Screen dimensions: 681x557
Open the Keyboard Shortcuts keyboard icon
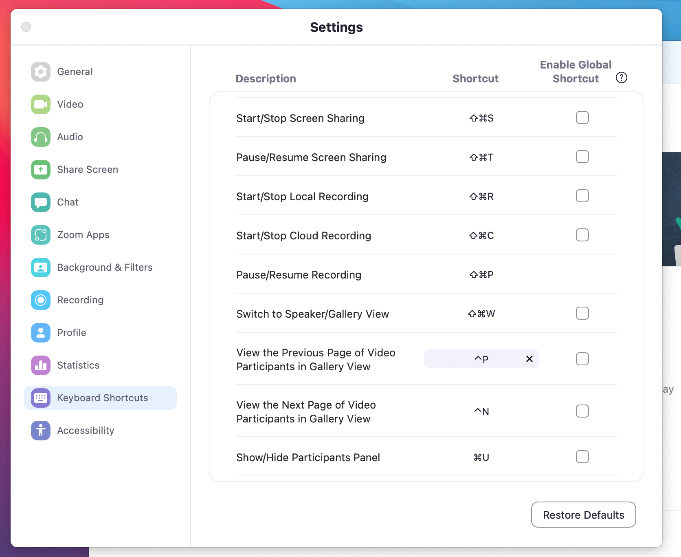coord(40,398)
